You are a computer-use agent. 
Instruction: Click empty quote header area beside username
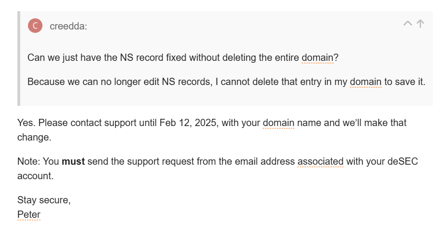(243, 26)
